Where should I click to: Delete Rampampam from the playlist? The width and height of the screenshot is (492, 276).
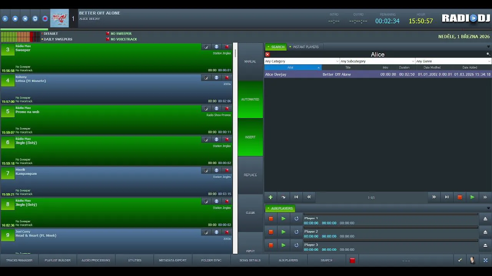pyautogui.click(x=227, y=171)
